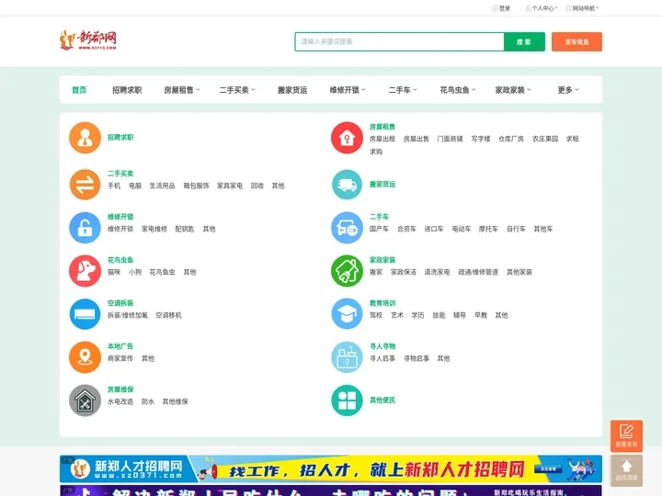Click the grey 房屋维保 repair house icon
662x496 pixels.
pyautogui.click(x=85, y=400)
